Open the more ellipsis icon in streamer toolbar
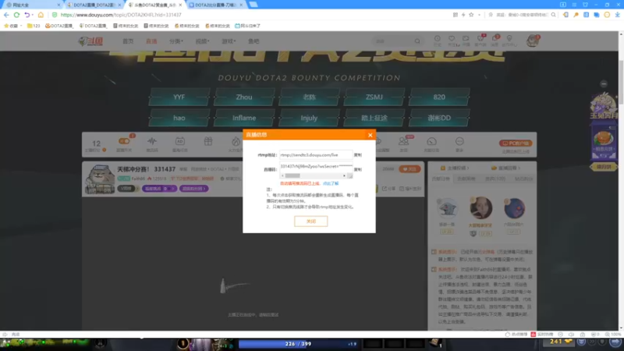This screenshot has width=624, height=351. point(459,141)
